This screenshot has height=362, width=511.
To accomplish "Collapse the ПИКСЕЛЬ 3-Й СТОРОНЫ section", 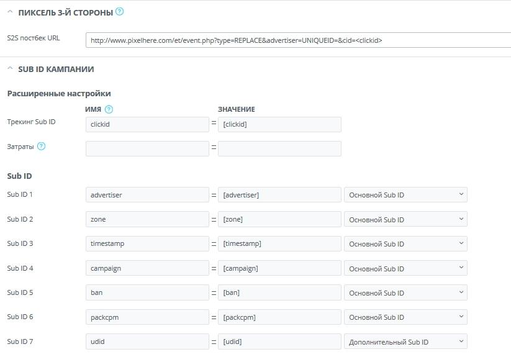I will point(10,12).
